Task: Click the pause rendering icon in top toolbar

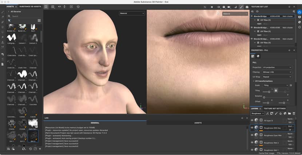Action: point(212,7)
